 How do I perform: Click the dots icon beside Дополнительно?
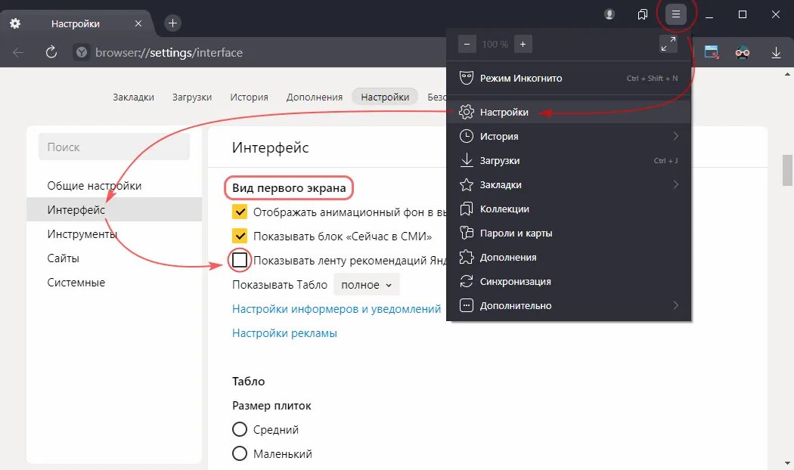click(x=467, y=305)
